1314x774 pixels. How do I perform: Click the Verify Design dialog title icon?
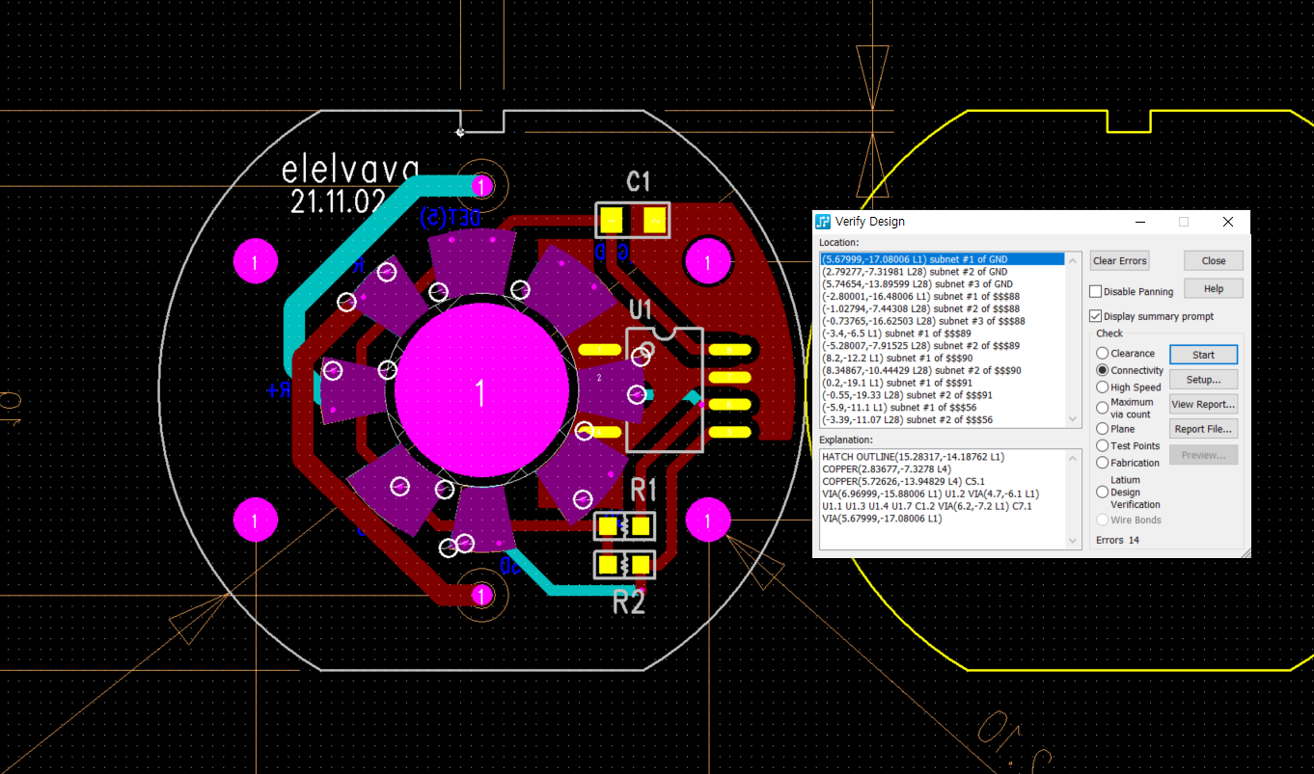pyautogui.click(x=823, y=222)
